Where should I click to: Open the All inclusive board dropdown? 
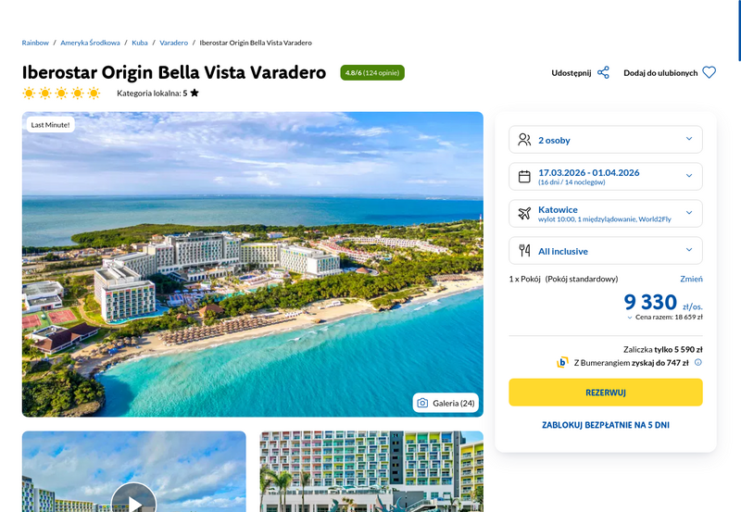pos(606,250)
